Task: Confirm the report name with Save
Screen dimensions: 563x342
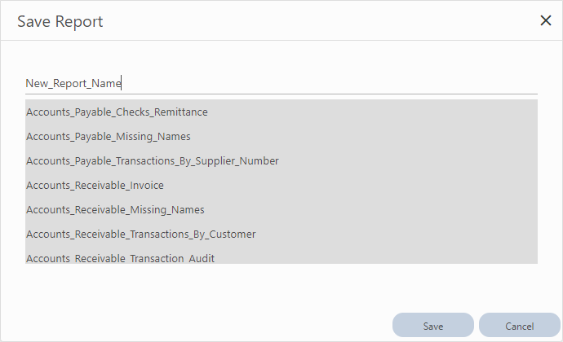Action: (432, 326)
